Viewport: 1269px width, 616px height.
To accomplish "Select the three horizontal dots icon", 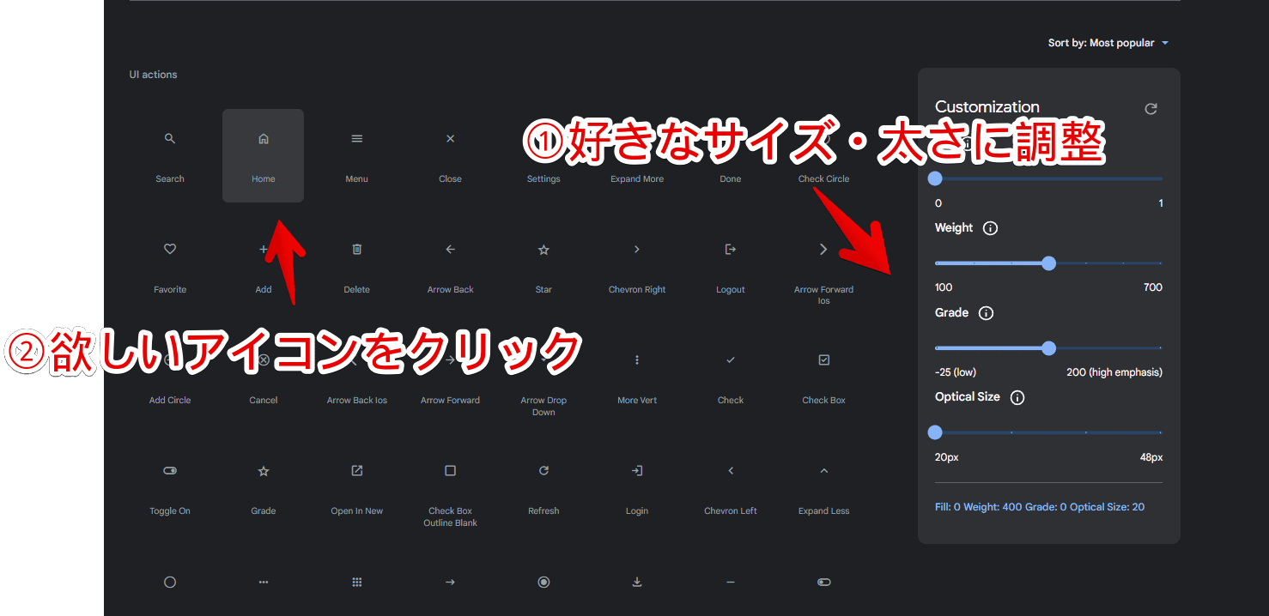I will (x=264, y=583).
